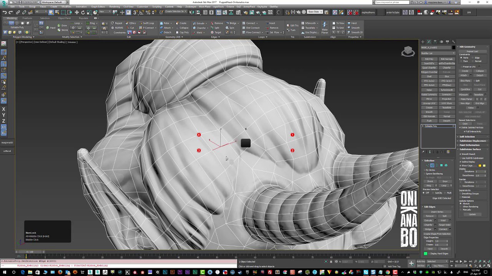Click the first yellow Show Cage swatch
This screenshot has height=276, width=492.
tap(480, 166)
